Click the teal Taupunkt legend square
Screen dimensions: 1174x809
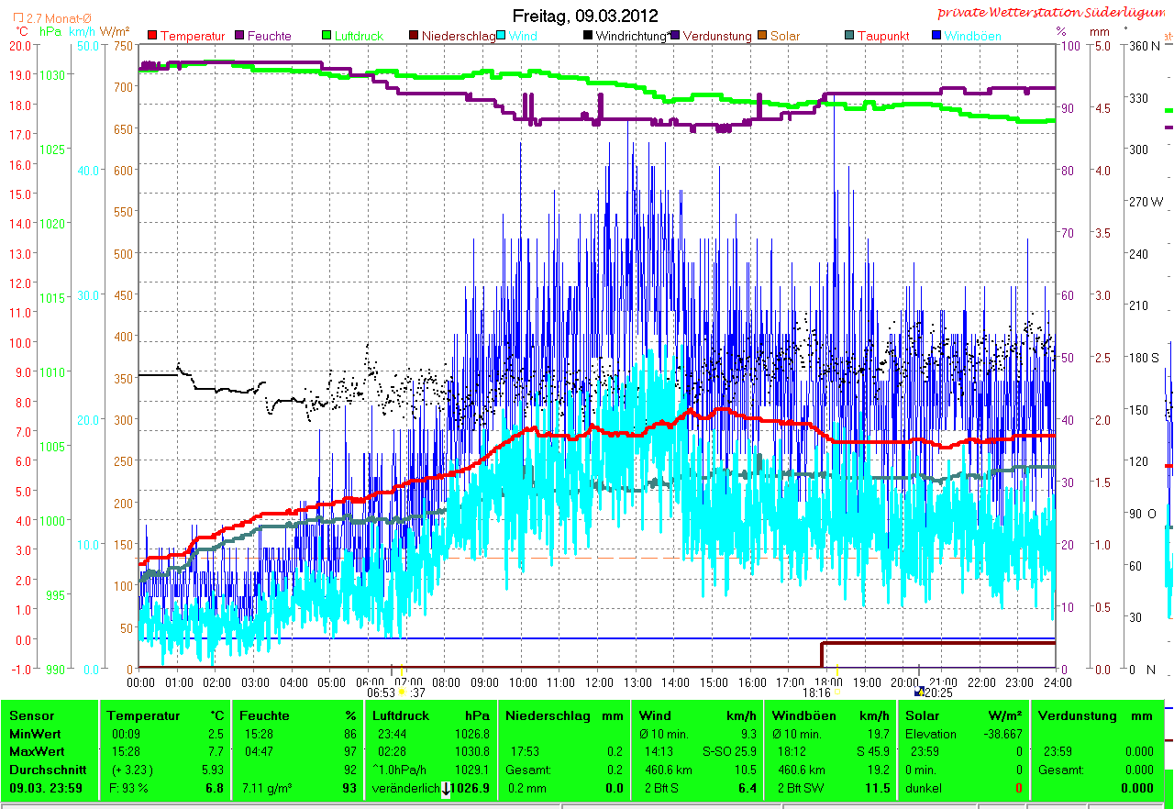click(x=849, y=36)
